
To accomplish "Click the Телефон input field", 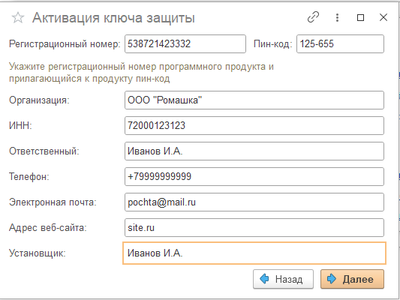I will [254, 177].
